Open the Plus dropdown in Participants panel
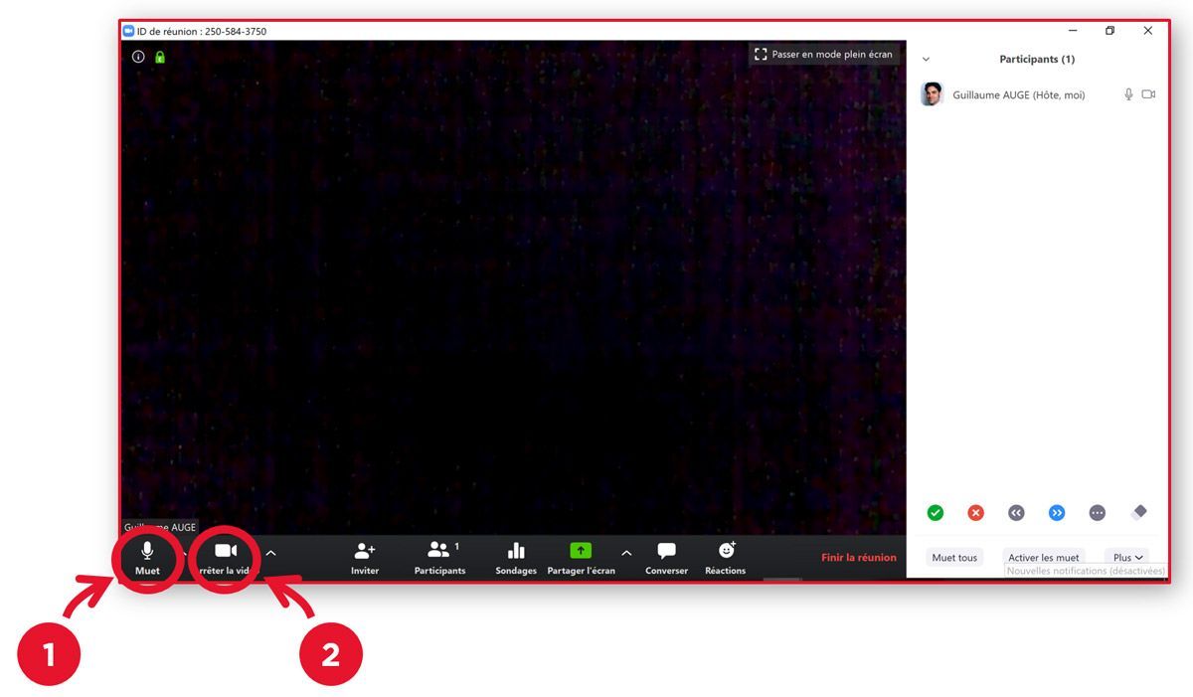This screenshot has width=1193, height=697. tap(1128, 558)
